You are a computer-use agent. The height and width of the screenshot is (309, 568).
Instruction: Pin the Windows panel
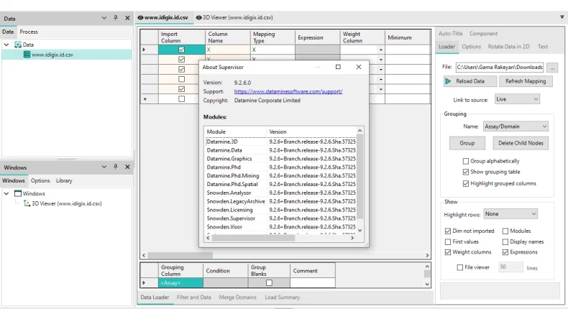(116, 167)
